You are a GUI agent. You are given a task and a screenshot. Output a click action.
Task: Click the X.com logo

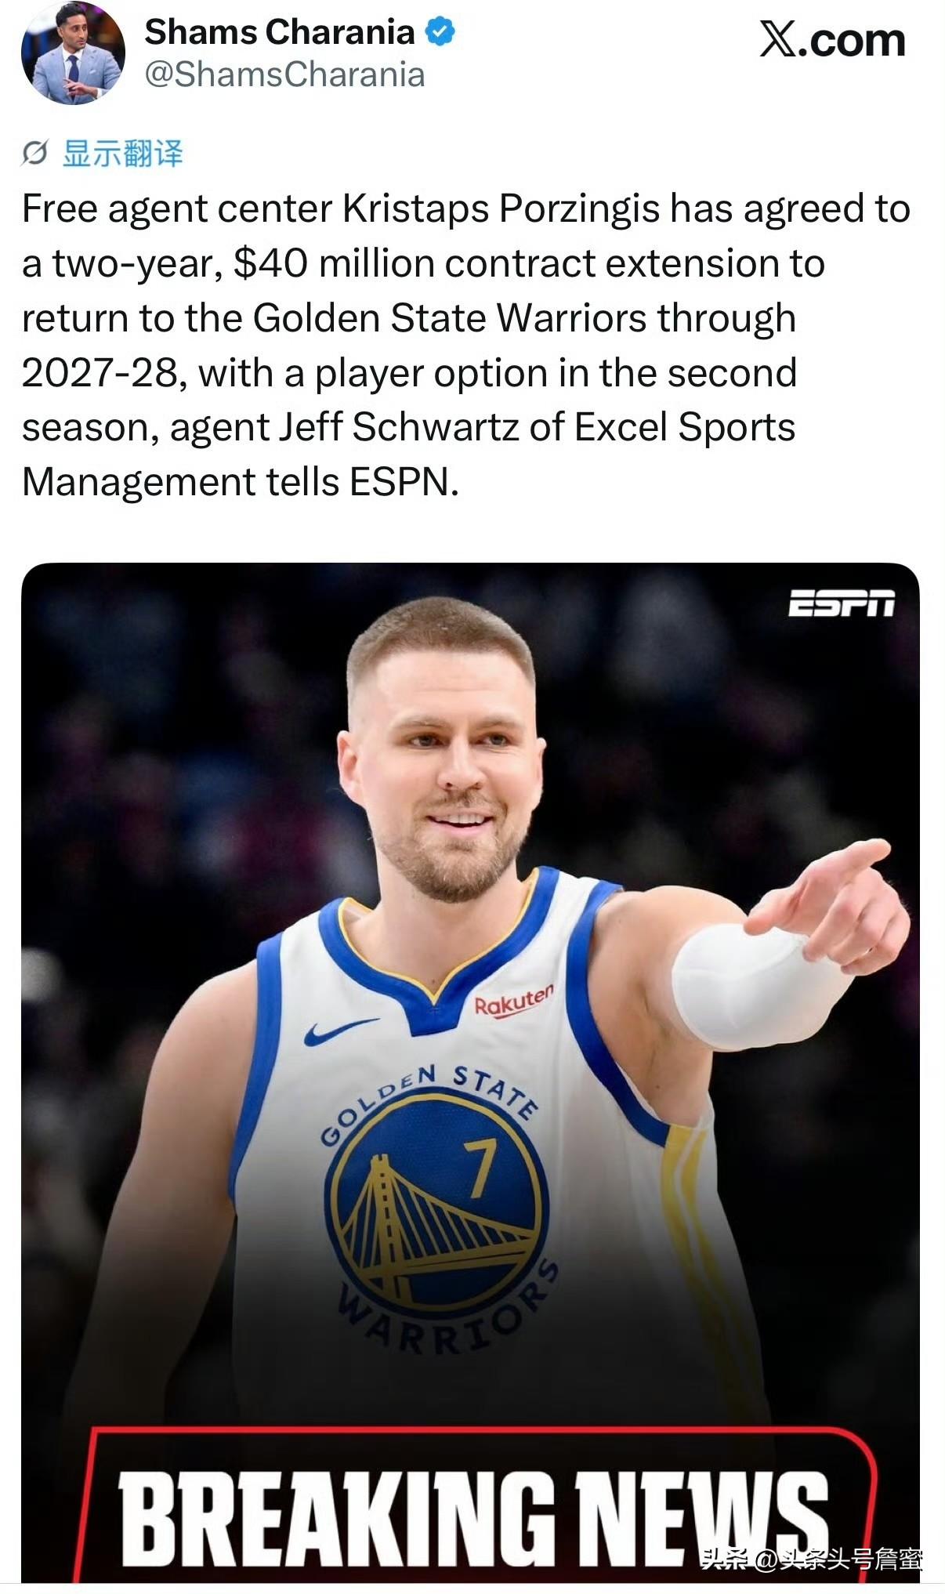[832, 40]
